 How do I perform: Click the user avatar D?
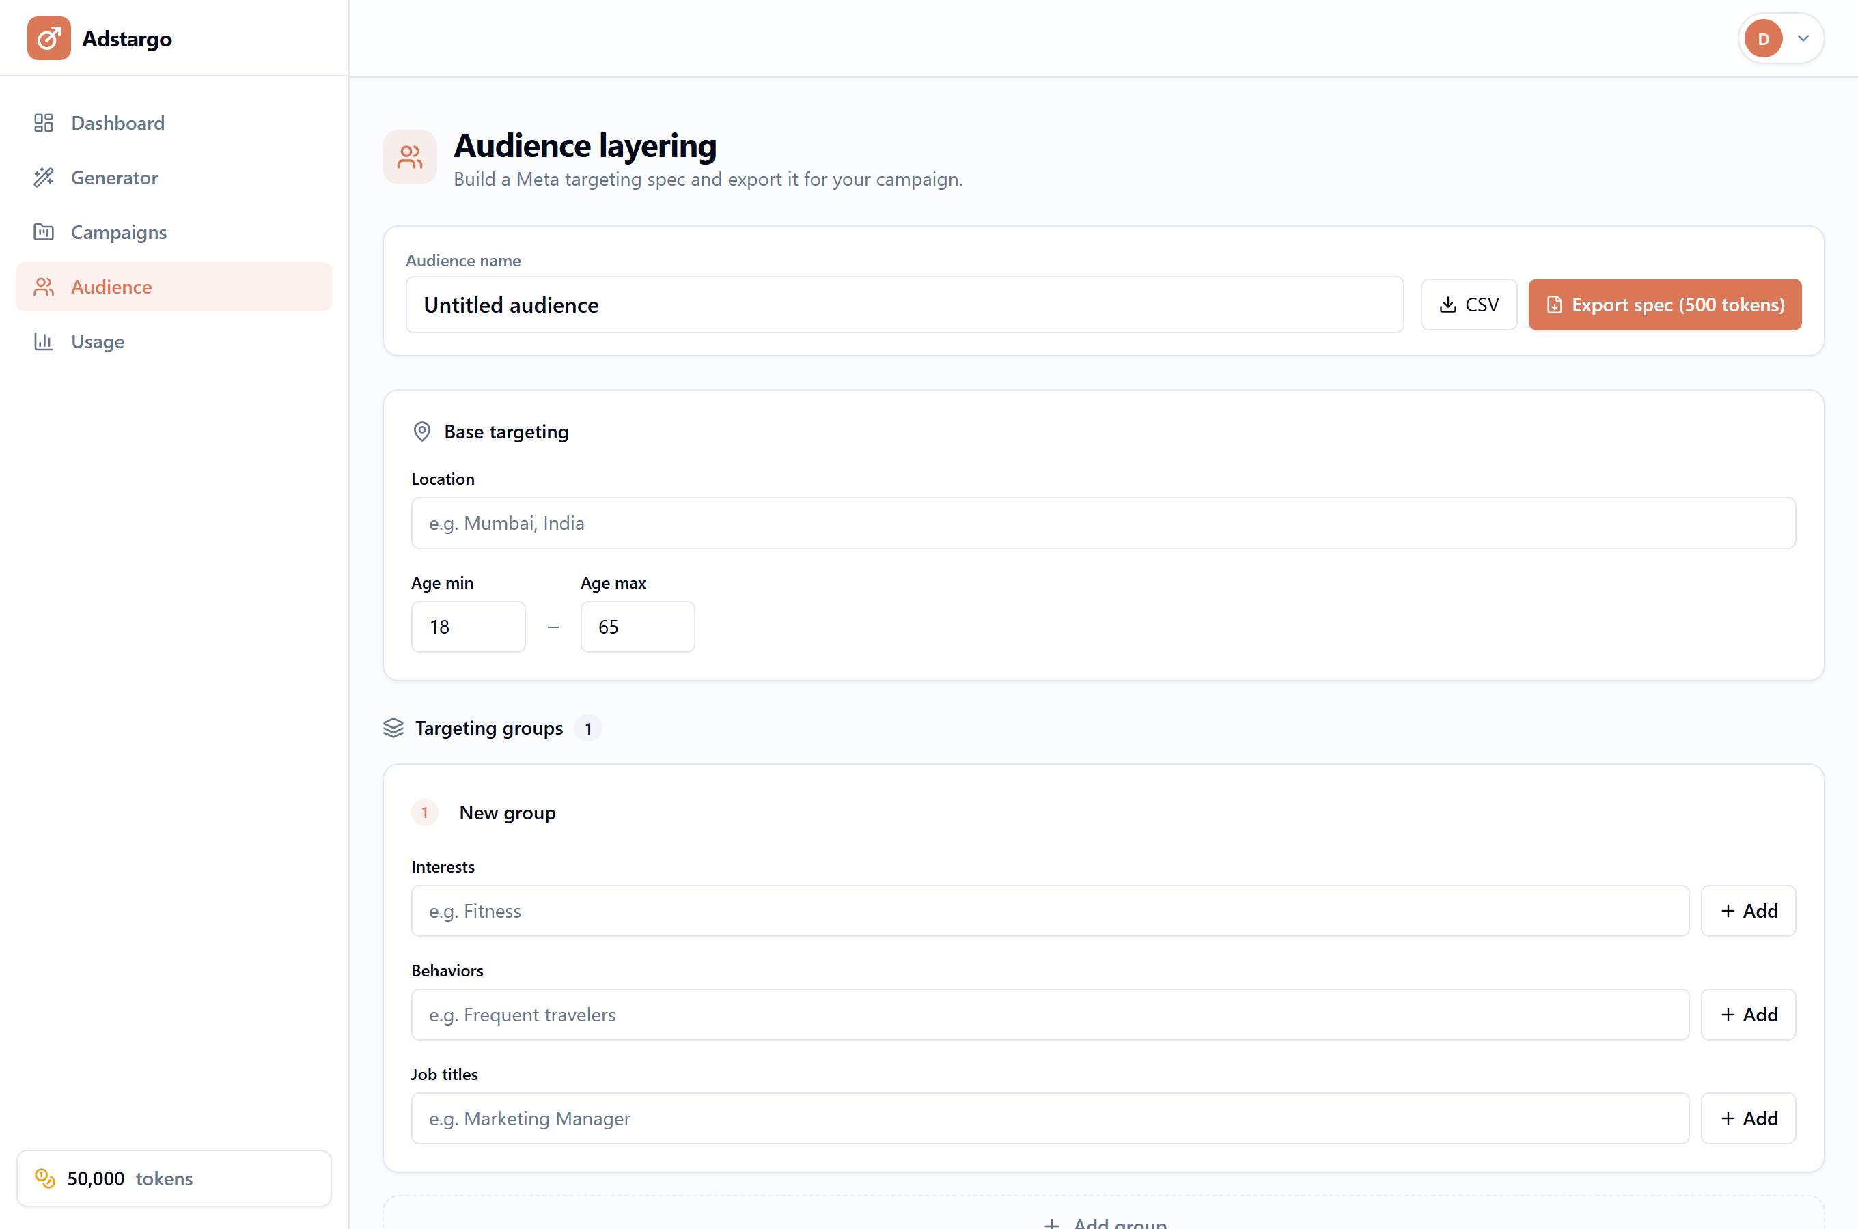1763,38
